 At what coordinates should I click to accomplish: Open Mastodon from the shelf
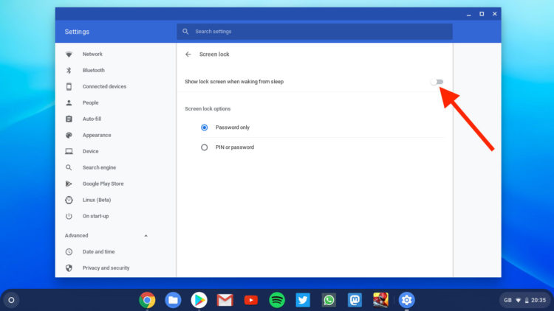click(x=355, y=300)
